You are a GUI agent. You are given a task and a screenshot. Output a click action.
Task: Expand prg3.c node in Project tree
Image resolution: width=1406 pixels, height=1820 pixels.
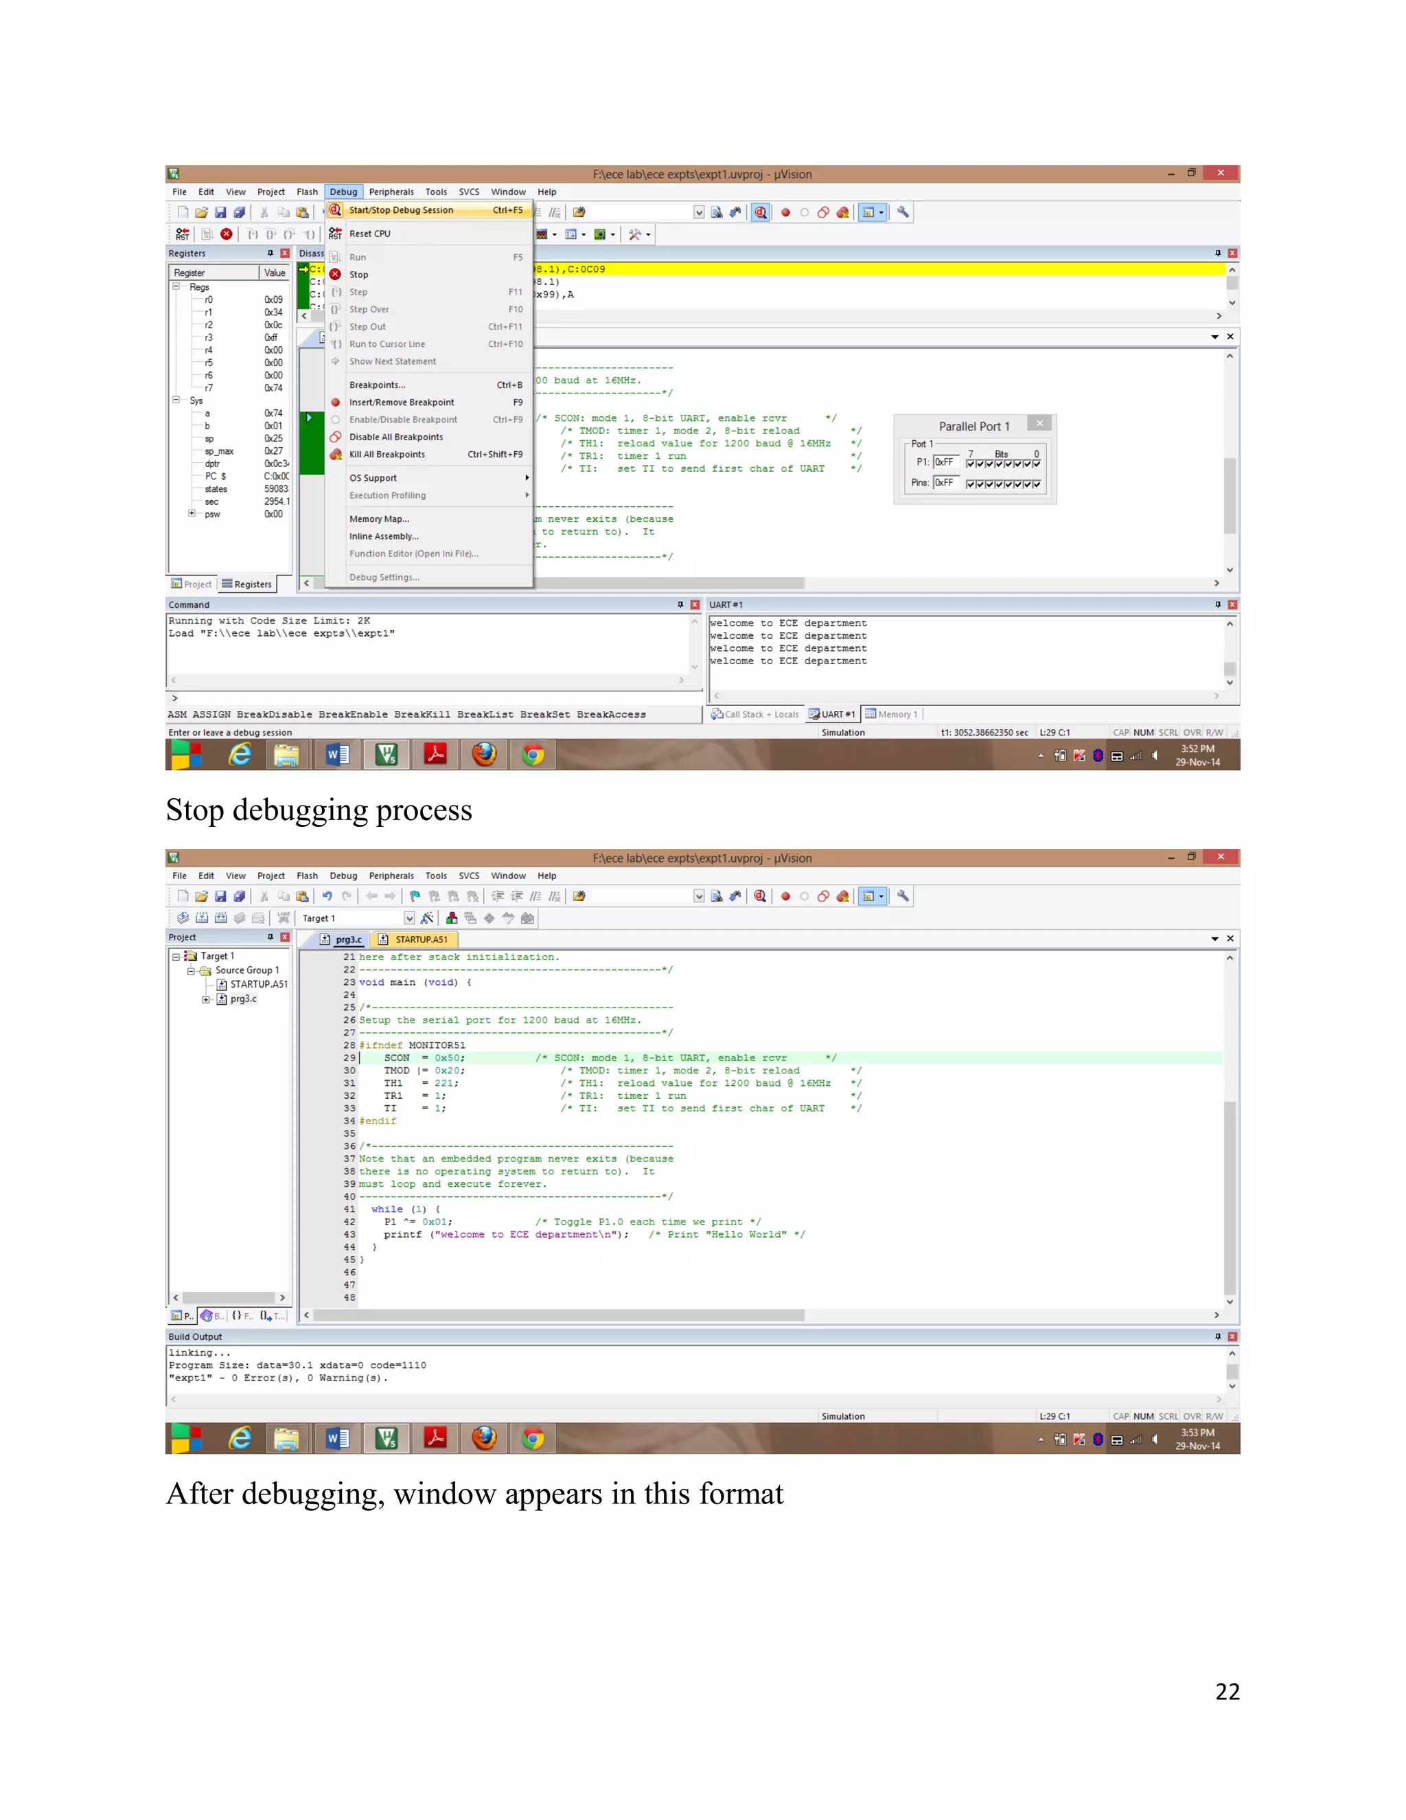point(206,999)
